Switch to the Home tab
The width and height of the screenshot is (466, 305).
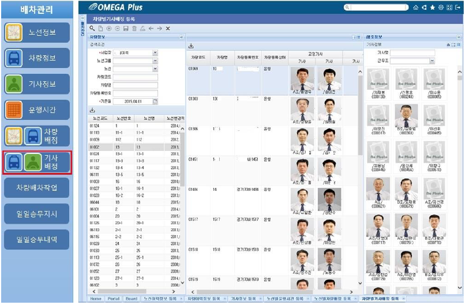click(x=96, y=299)
